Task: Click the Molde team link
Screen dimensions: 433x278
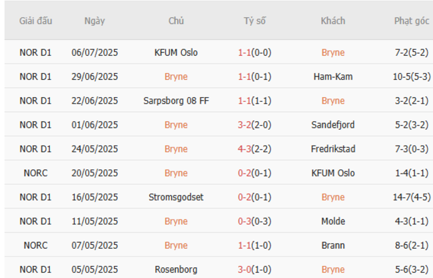Action: click(332, 221)
